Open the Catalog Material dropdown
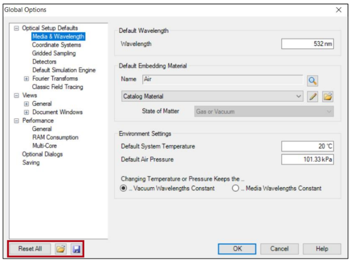The image size is (351, 261). tap(212, 96)
